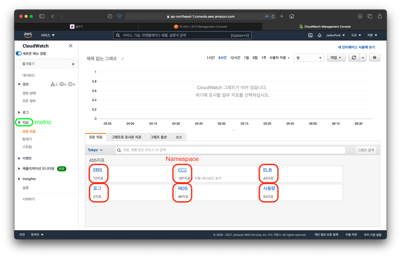This screenshot has height=258, width=401.
Task: Edit graph title pencil icon
Action: point(123,59)
